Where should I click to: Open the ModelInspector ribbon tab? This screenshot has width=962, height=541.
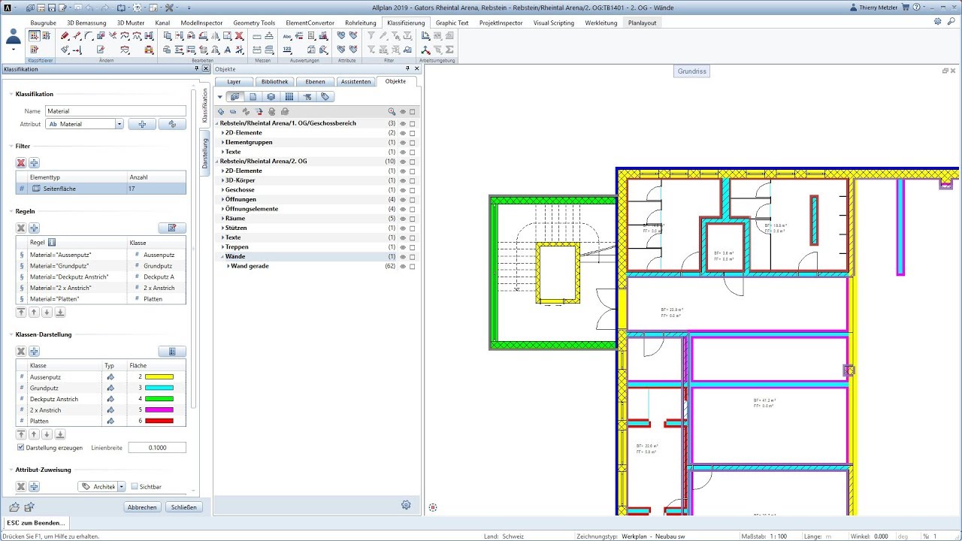pyautogui.click(x=201, y=23)
